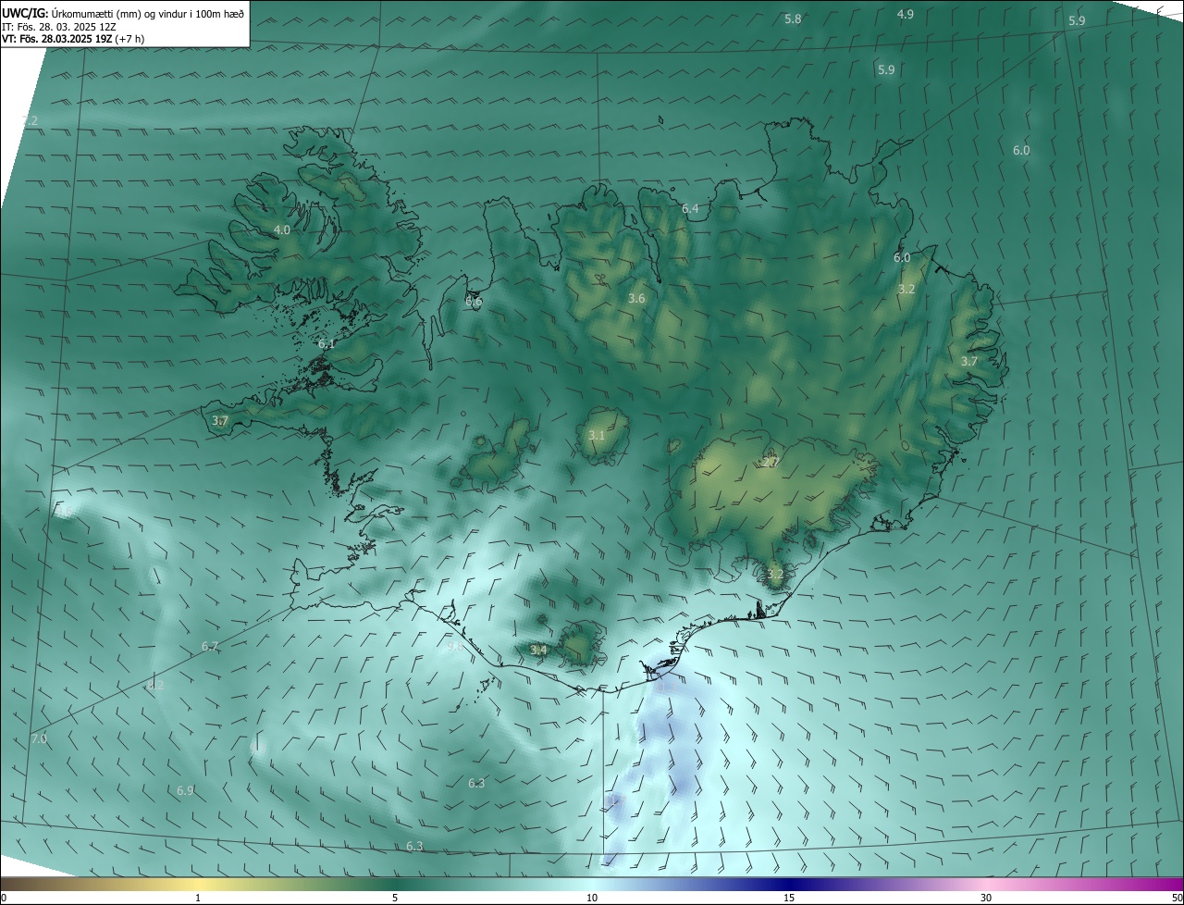The height and width of the screenshot is (905, 1184).
Task: Click the 6.9 value label
Action: [185, 790]
